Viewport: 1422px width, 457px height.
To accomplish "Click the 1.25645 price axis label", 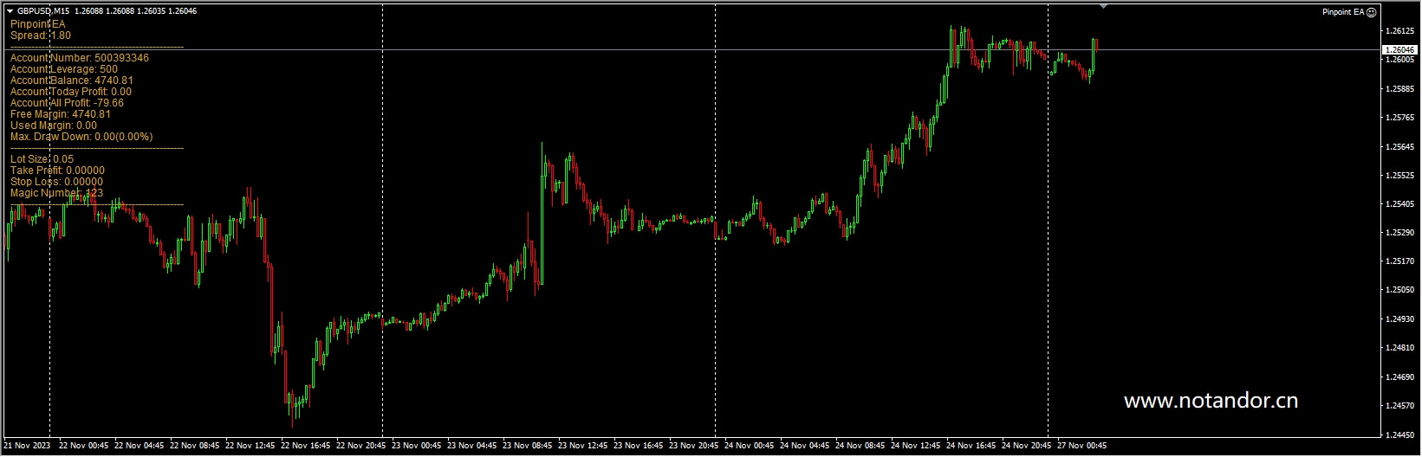I will click(1399, 146).
